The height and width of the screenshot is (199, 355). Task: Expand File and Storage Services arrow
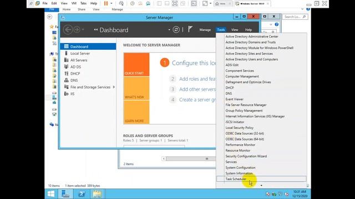114,87
